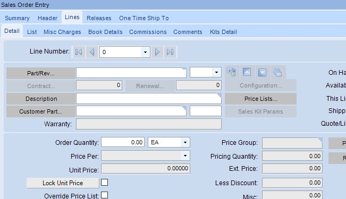Go to previous line number
The height and width of the screenshot is (199, 346).
pos(92,52)
